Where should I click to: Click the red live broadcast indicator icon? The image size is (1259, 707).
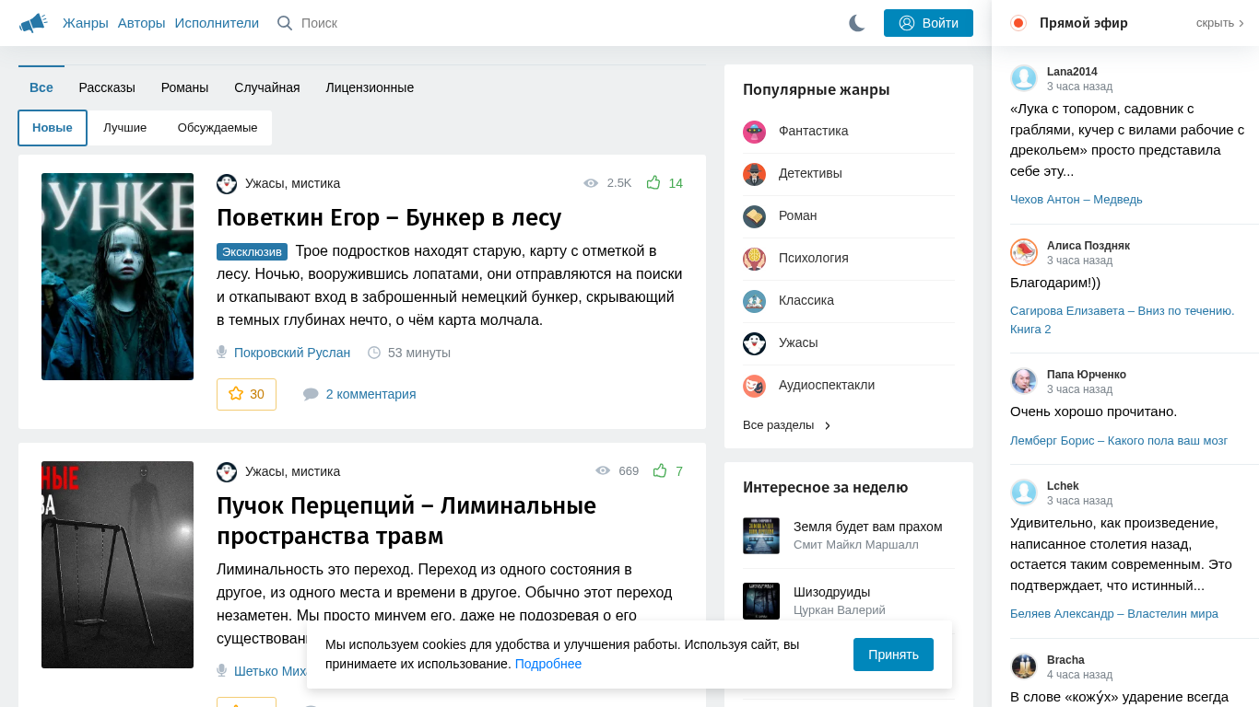(x=1018, y=23)
